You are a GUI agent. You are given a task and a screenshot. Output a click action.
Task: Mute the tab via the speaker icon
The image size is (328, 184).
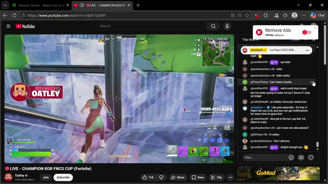(x=82, y=5)
